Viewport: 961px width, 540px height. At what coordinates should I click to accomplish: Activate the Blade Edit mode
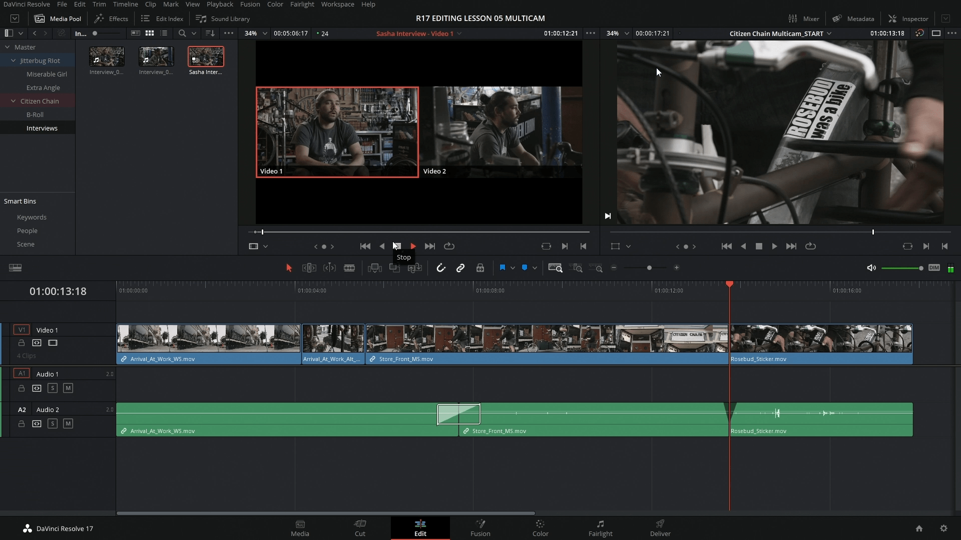tap(349, 267)
